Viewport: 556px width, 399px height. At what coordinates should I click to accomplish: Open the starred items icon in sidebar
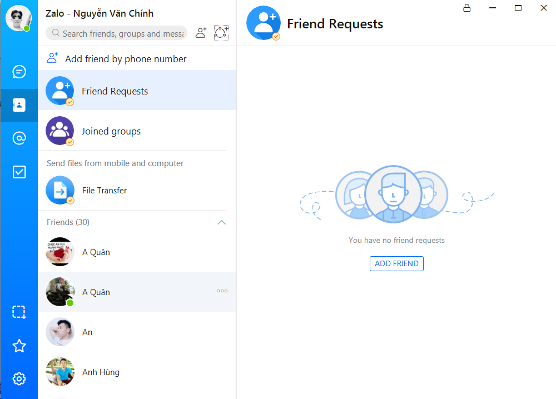pyautogui.click(x=19, y=346)
